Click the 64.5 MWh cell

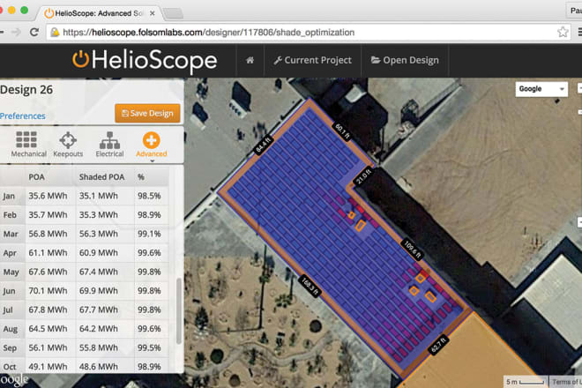[48, 329]
